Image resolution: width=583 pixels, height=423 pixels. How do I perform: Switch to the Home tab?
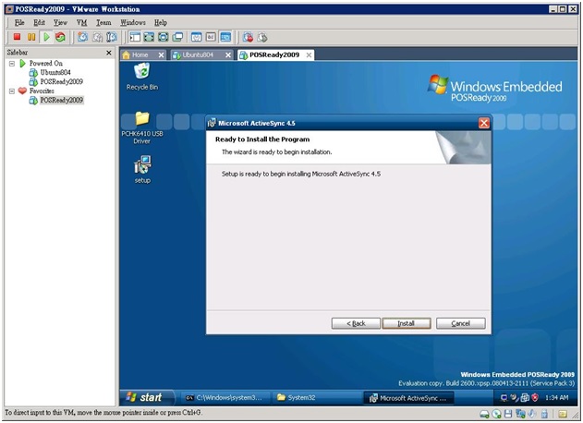pyautogui.click(x=143, y=55)
